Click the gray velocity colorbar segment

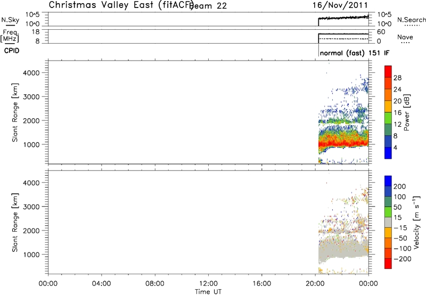click(388, 222)
